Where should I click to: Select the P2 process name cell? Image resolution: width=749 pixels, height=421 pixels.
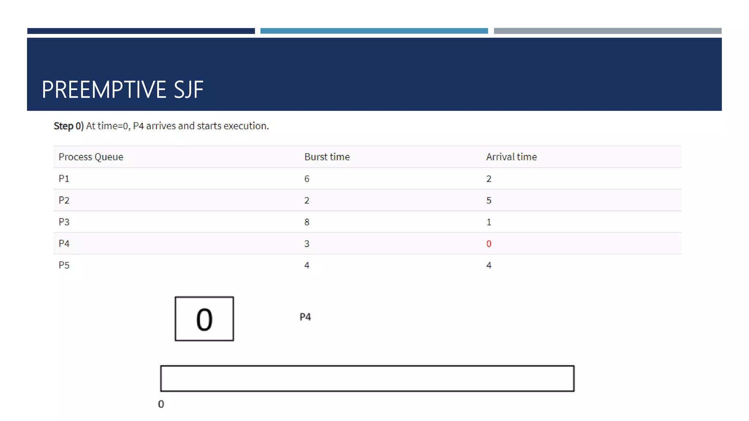(x=64, y=200)
